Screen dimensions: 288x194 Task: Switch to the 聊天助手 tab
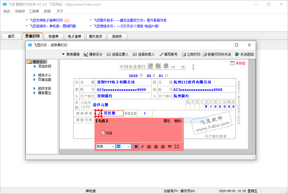pyautogui.click(x=96, y=36)
